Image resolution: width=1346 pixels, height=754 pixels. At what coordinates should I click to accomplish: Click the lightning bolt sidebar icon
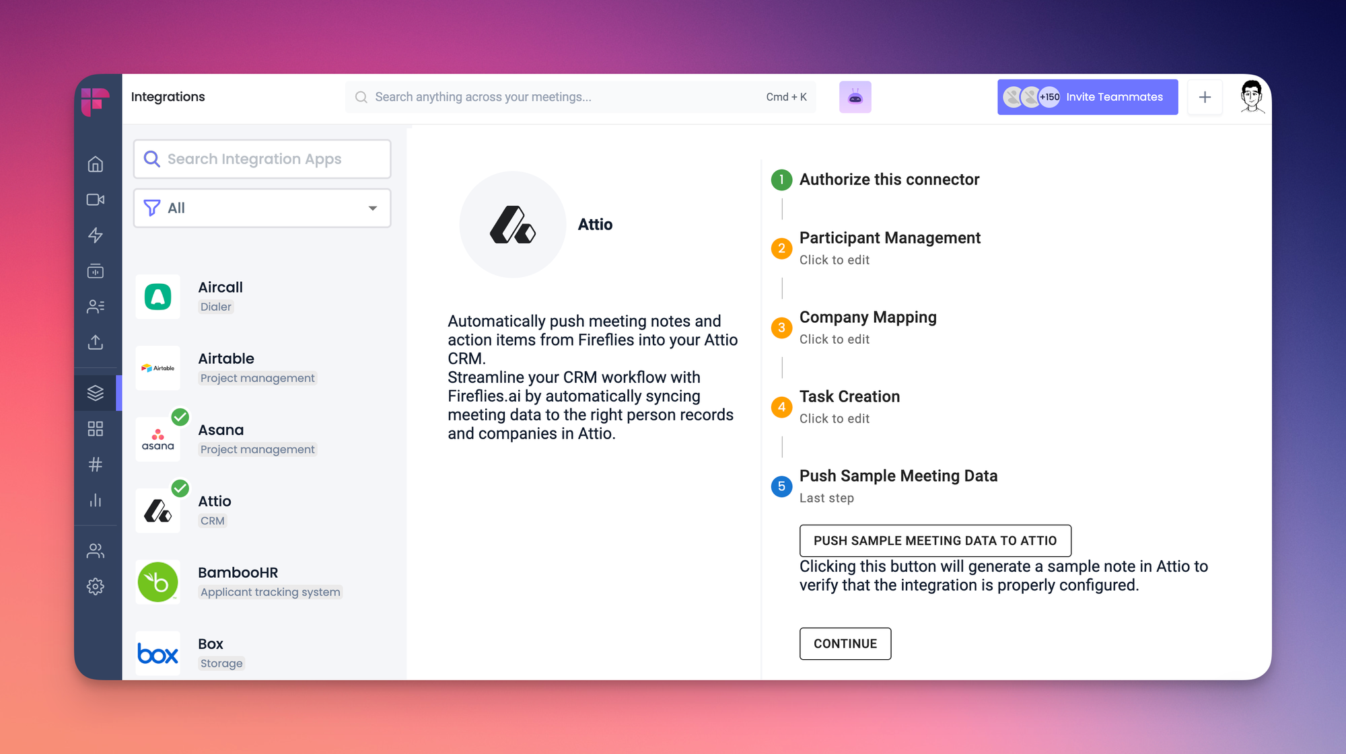[x=96, y=235]
